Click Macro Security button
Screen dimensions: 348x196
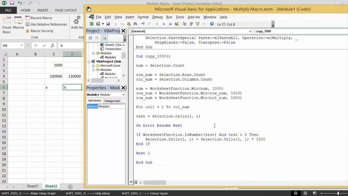40,31
